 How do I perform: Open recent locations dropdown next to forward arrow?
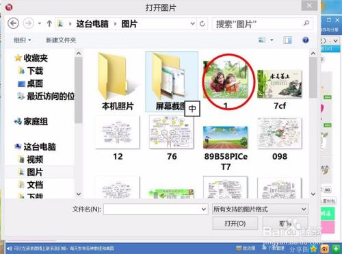40,23
